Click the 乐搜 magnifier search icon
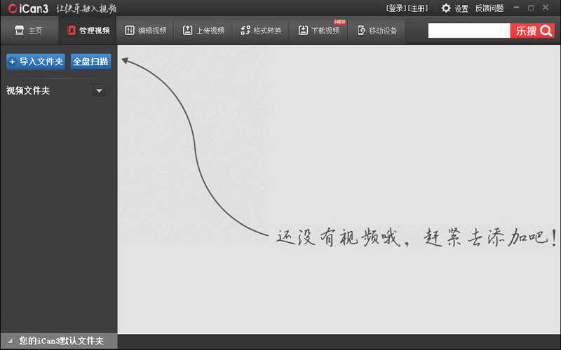The image size is (561, 350). coord(546,31)
